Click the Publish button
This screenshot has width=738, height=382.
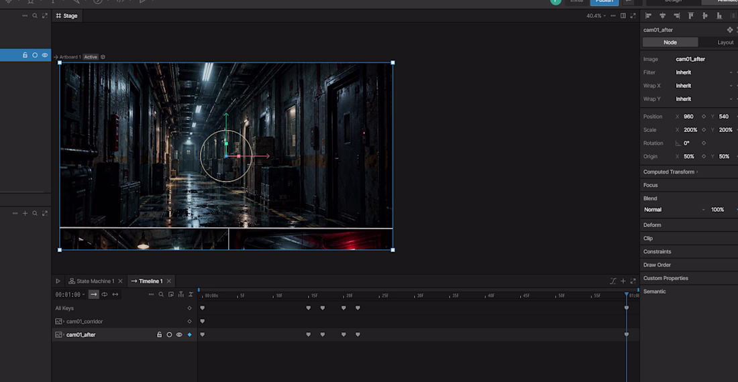tap(604, 2)
